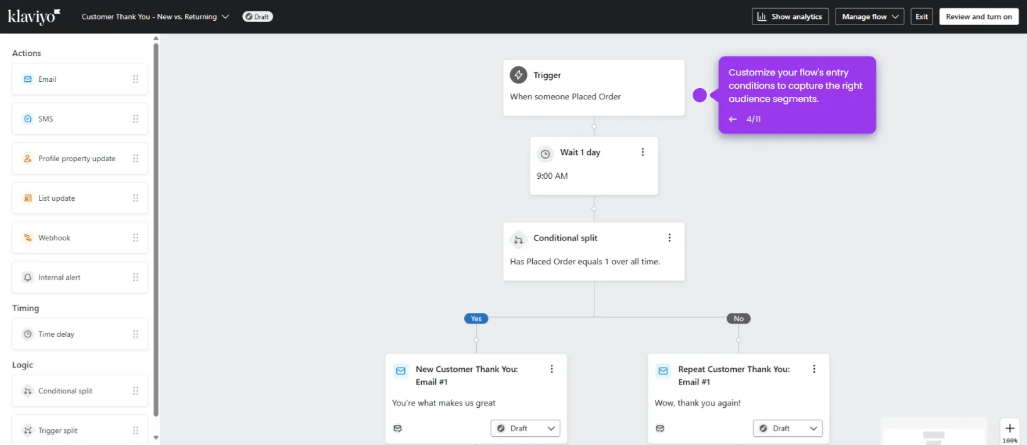Open Wait 1 day options menu
The image size is (1027, 445).
pos(642,152)
